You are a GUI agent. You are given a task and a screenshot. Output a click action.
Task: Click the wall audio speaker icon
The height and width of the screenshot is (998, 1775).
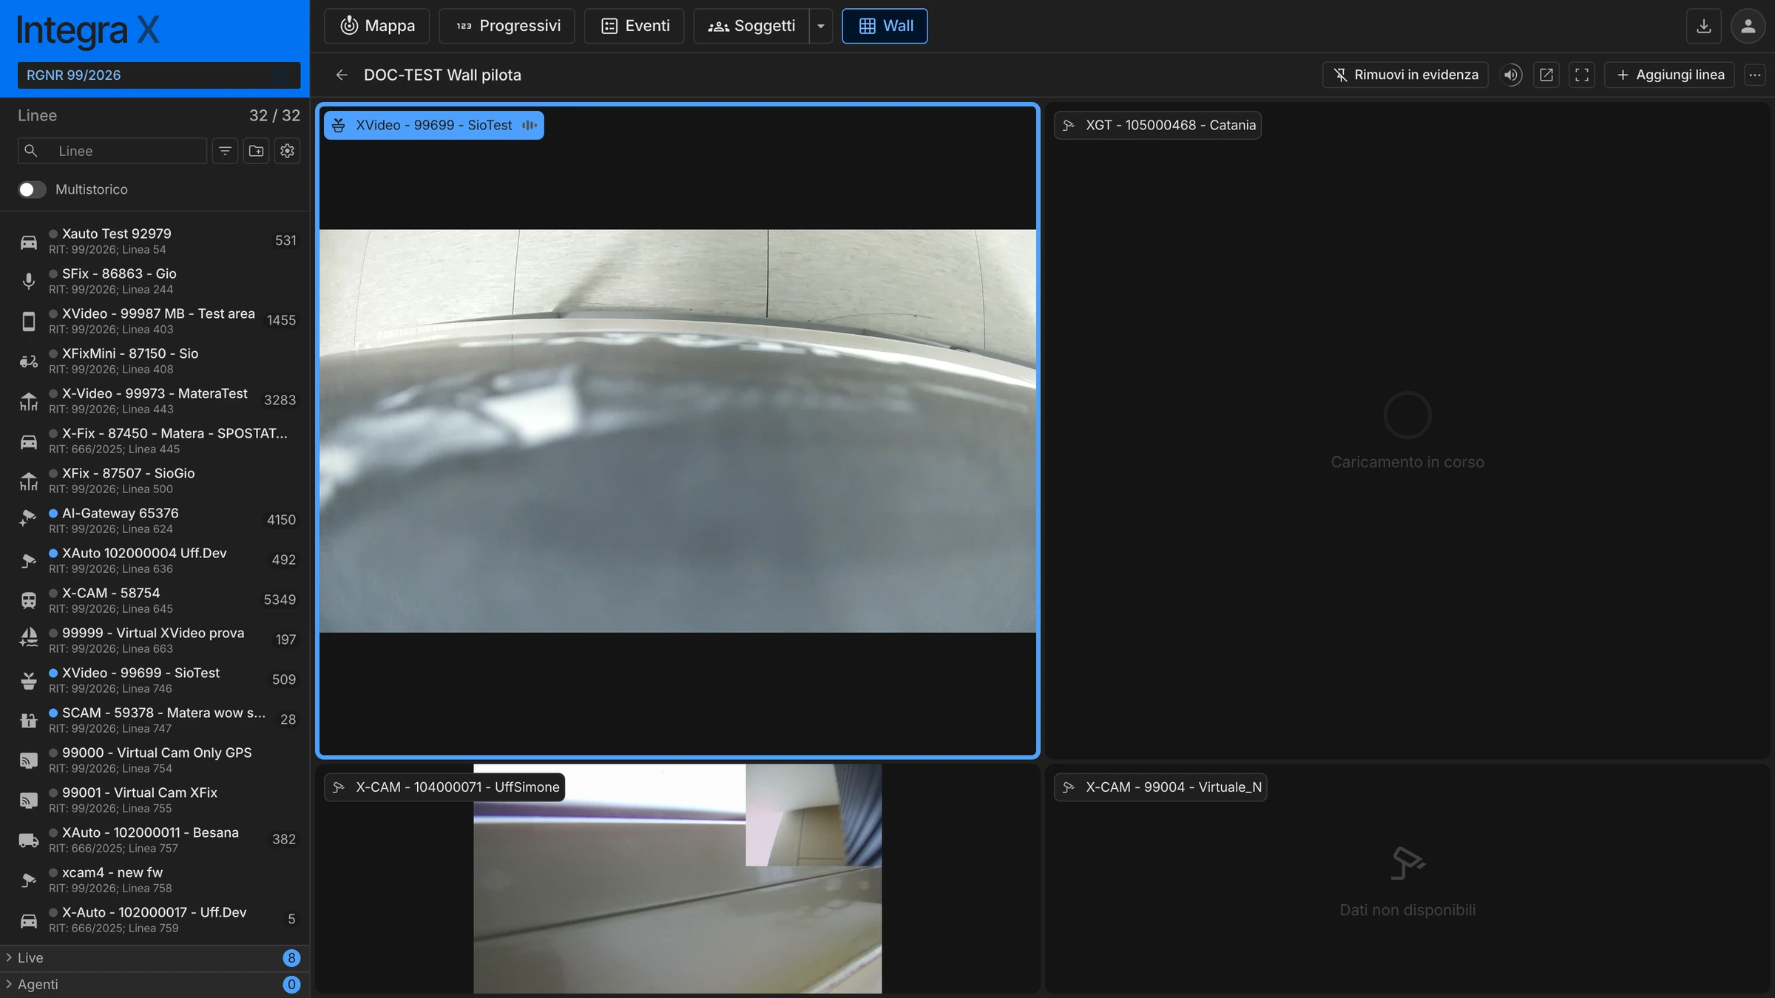click(1511, 75)
